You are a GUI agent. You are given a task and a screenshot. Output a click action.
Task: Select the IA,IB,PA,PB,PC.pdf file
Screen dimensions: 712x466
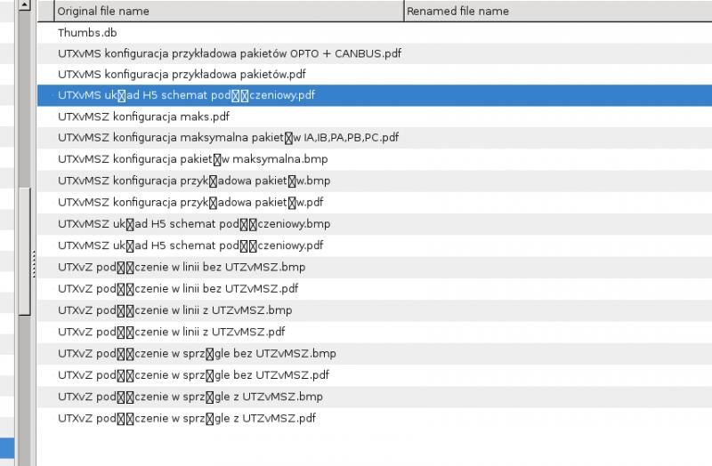click(228, 138)
